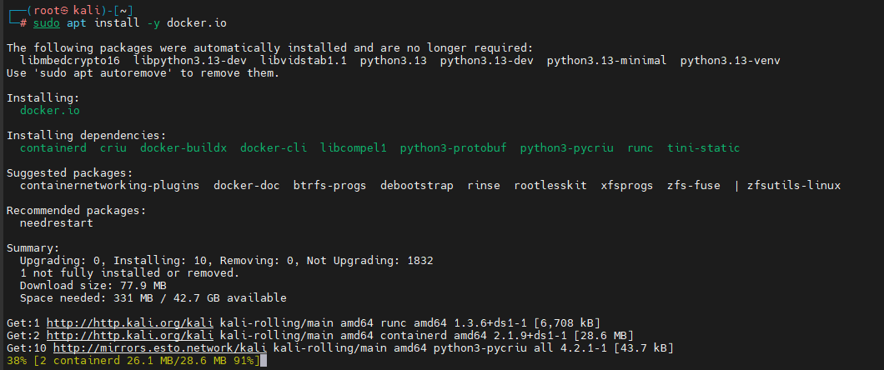Click the docker.io argument in the typed command
884x370 pixels.
(197, 23)
